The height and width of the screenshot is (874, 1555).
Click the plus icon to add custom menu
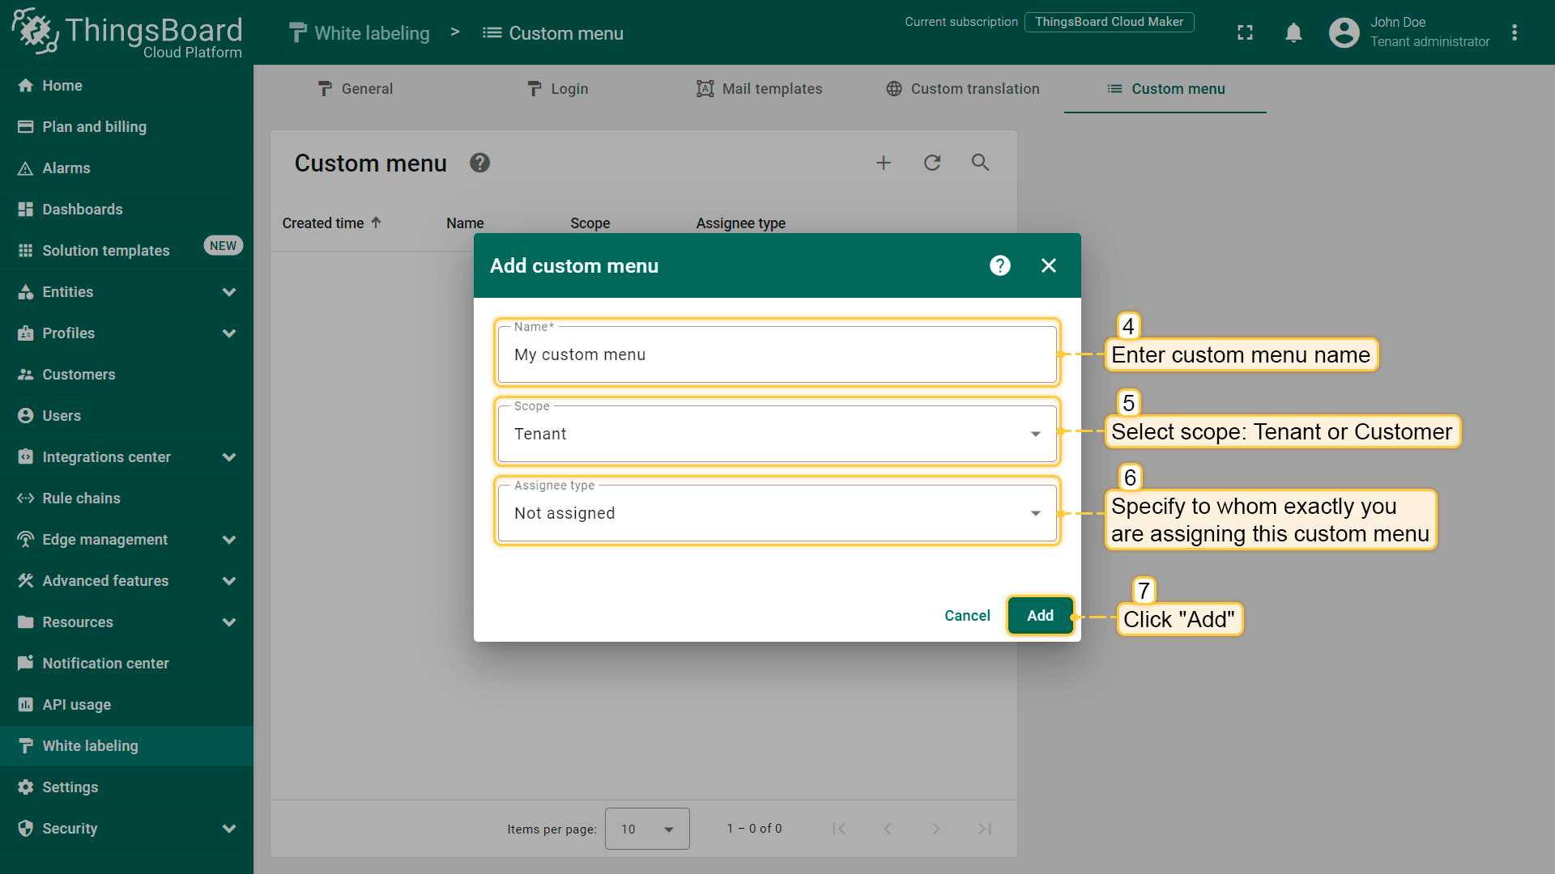884,163
